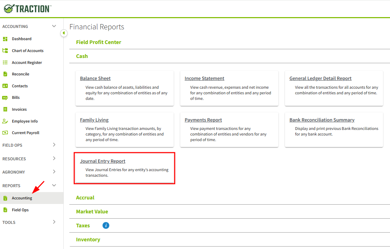Click the Dashboard icon in sidebar
The height and width of the screenshot is (249, 390).
(5, 39)
